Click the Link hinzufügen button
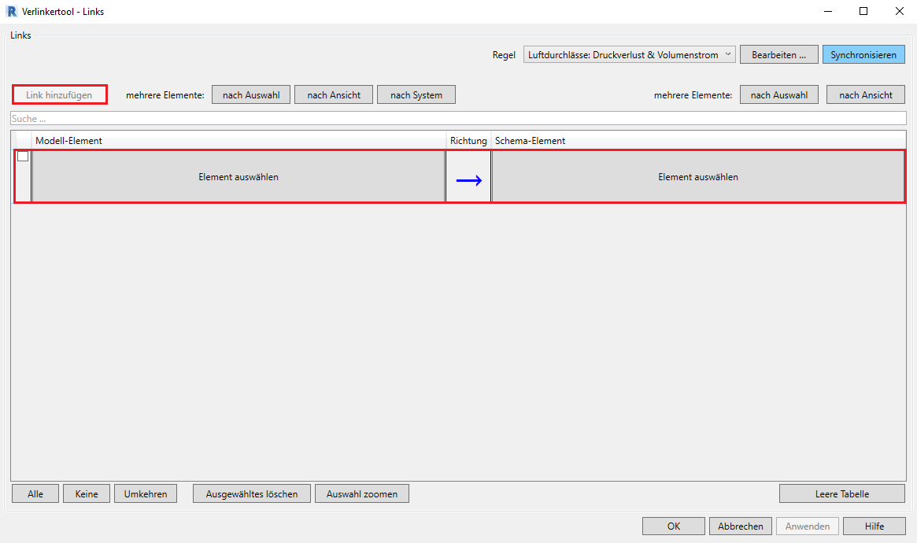Image resolution: width=917 pixels, height=543 pixels. click(x=59, y=94)
